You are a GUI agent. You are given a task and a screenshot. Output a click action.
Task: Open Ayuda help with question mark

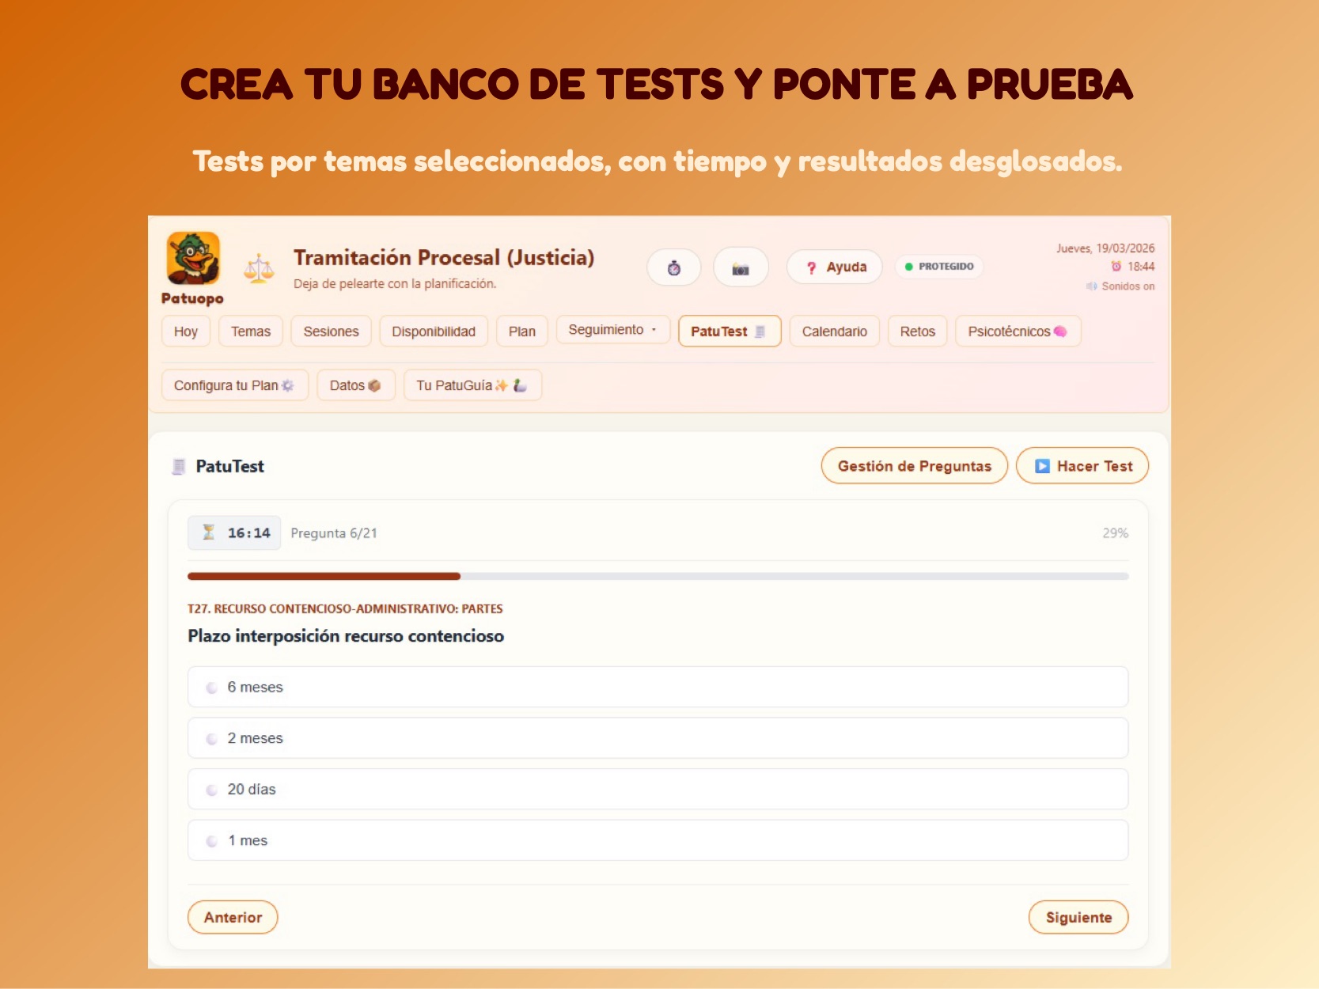point(834,267)
